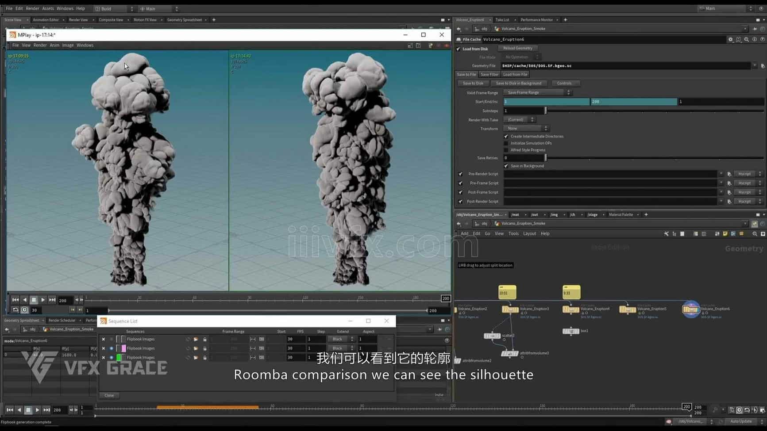Expand Geometry File path dropdown arrow
Screen dimensions: 767x431
(755, 66)
